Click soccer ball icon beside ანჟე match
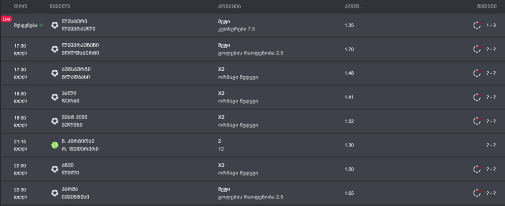 [55, 169]
